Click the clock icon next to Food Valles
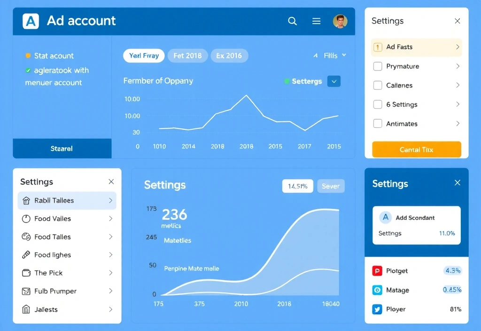This screenshot has height=331, width=481. (27, 219)
